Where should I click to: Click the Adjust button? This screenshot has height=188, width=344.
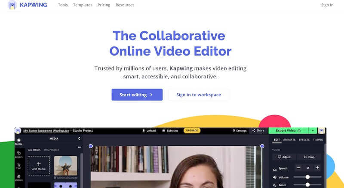[x=284, y=157]
